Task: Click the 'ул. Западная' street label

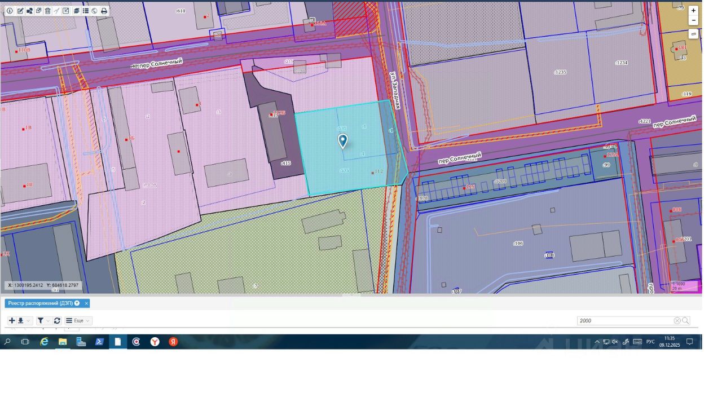Action: (x=396, y=90)
